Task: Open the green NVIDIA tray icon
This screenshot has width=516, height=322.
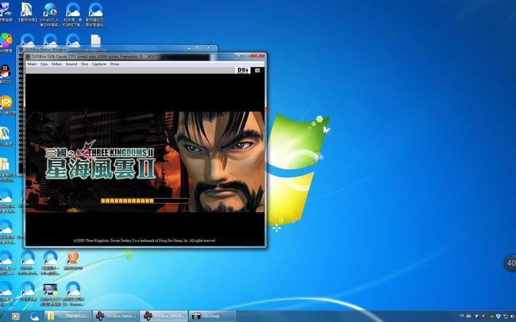Action: (x=491, y=316)
